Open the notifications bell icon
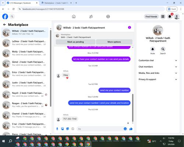This screenshot has height=147, width=184. 170,17
